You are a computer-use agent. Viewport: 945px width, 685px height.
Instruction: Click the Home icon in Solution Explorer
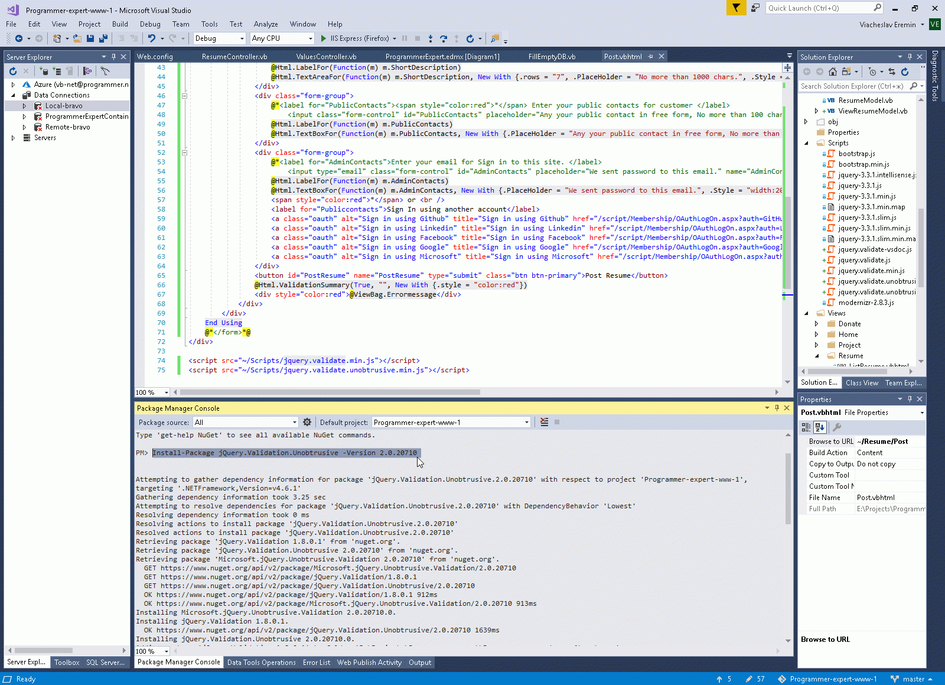[x=833, y=72]
